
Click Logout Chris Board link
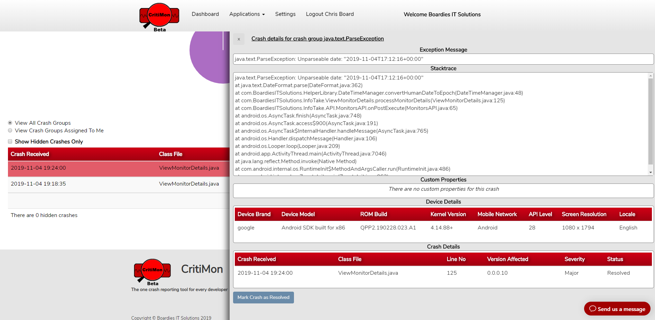(x=330, y=14)
